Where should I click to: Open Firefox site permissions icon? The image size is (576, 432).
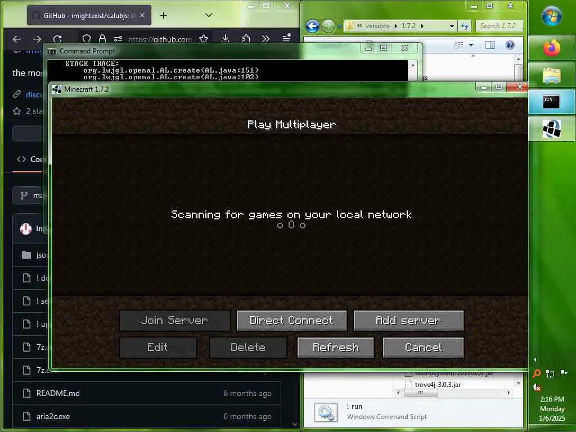(x=118, y=39)
